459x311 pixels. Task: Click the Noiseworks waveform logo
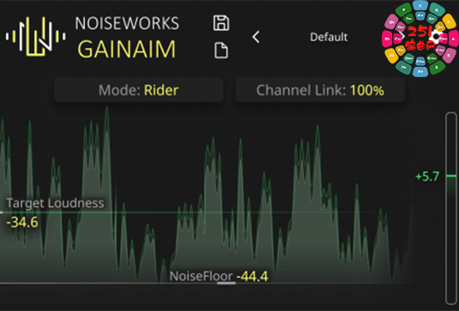[x=35, y=37]
